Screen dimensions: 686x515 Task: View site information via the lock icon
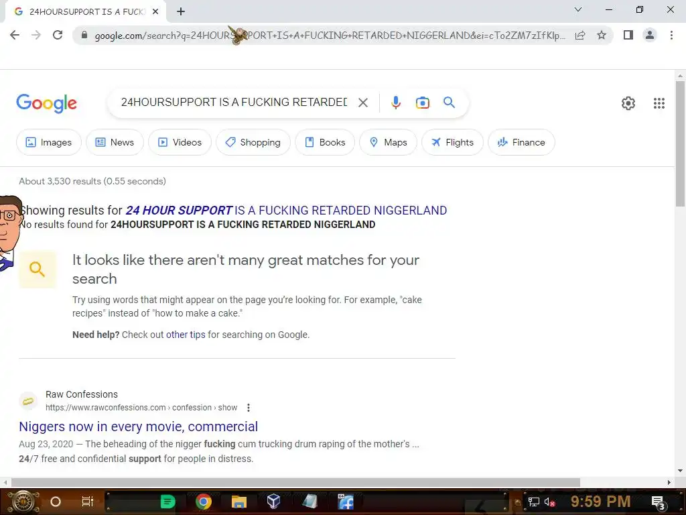[x=84, y=35]
